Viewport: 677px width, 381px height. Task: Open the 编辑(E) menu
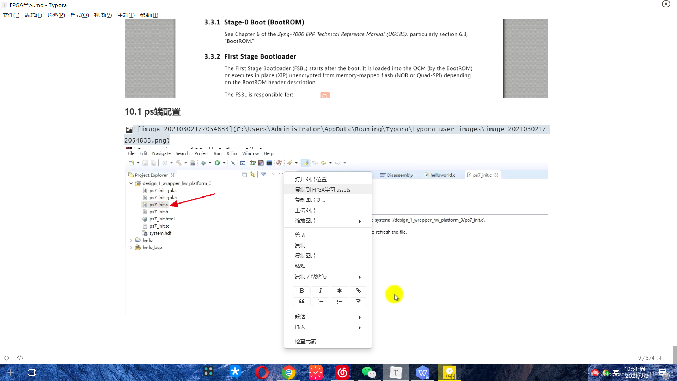(x=33, y=15)
